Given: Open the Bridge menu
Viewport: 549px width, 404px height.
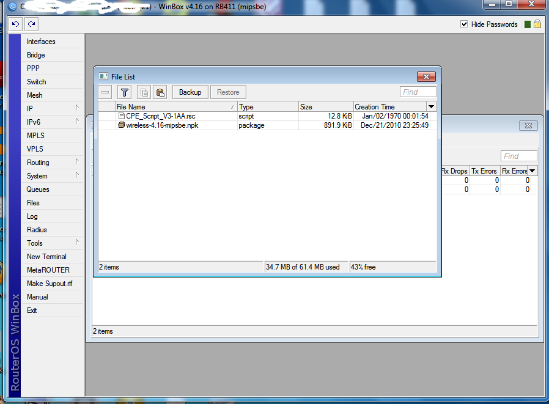Looking at the screenshot, I should pos(53,55).
